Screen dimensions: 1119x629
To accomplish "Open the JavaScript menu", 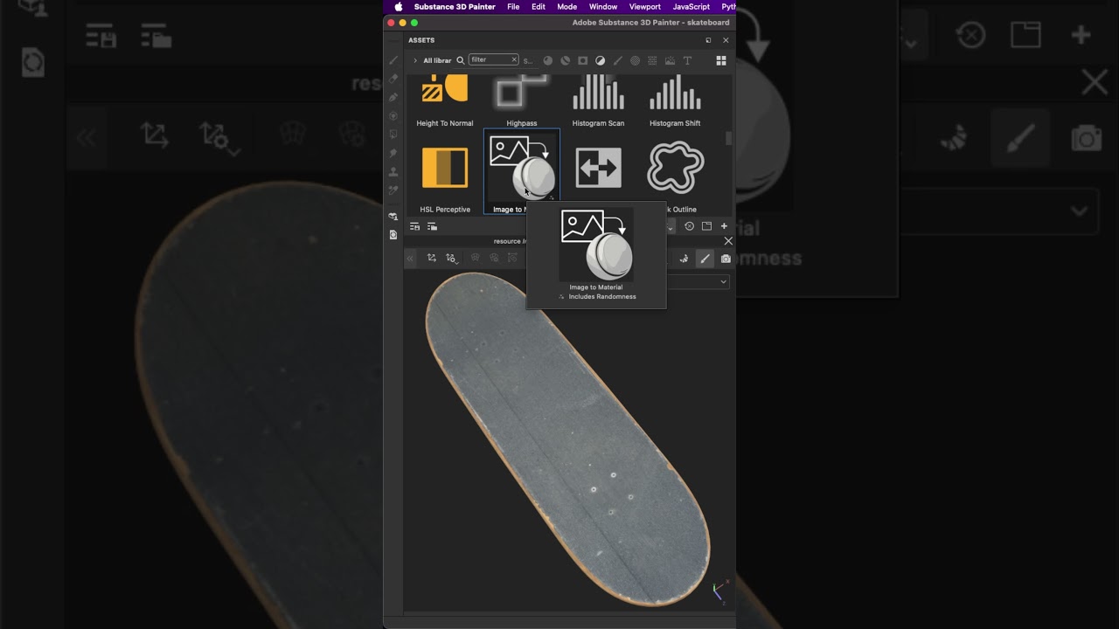I will [x=692, y=7].
